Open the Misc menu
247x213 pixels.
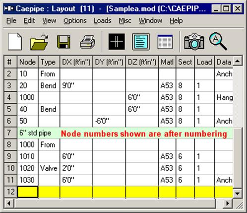[x=125, y=21]
